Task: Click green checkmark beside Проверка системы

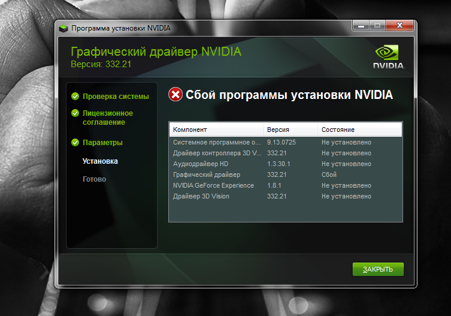Action: click(75, 96)
